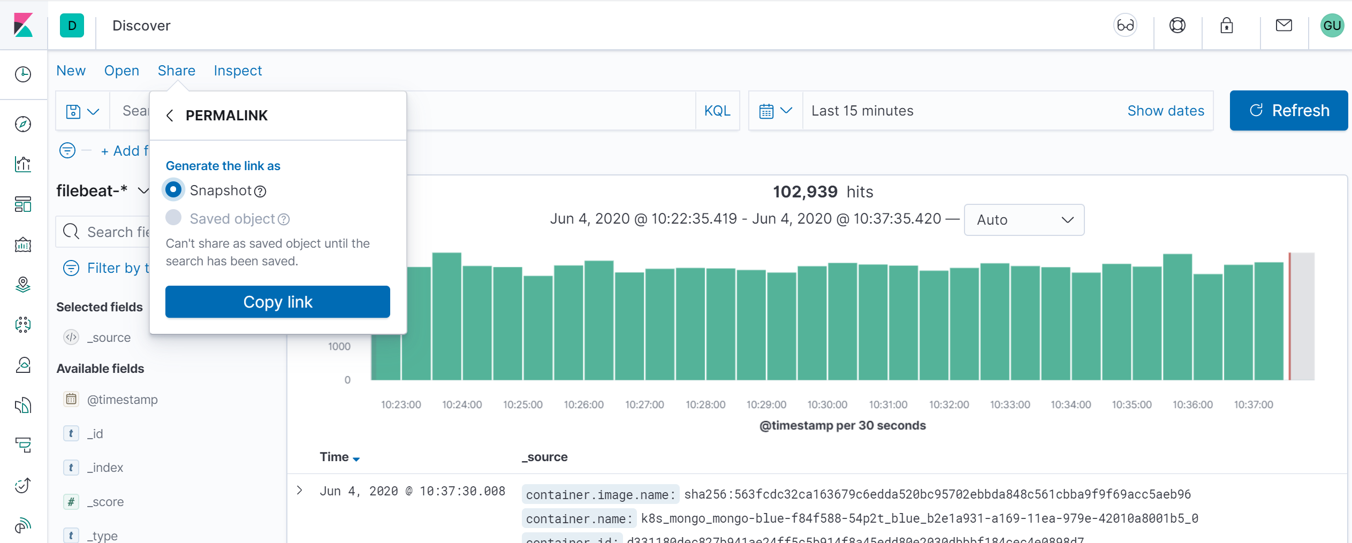Go back from the PERMALINK panel

(170, 116)
